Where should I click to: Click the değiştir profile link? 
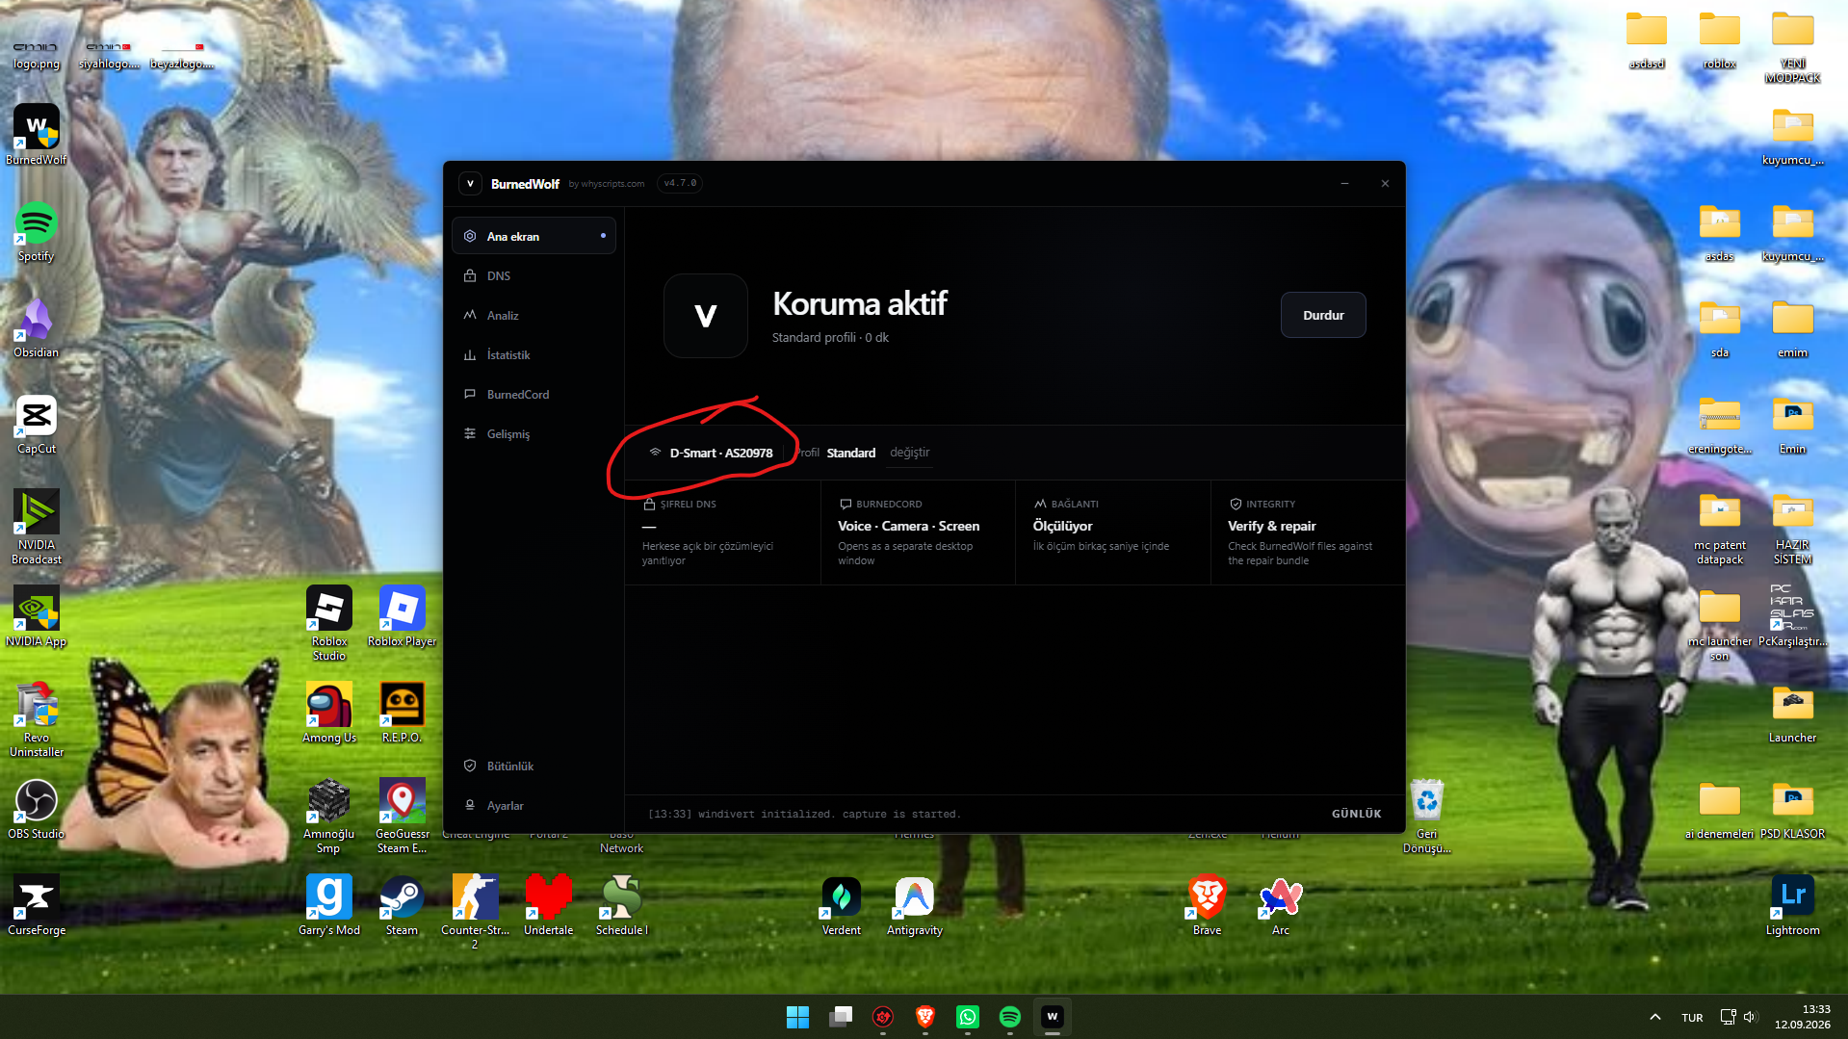tap(909, 453)
